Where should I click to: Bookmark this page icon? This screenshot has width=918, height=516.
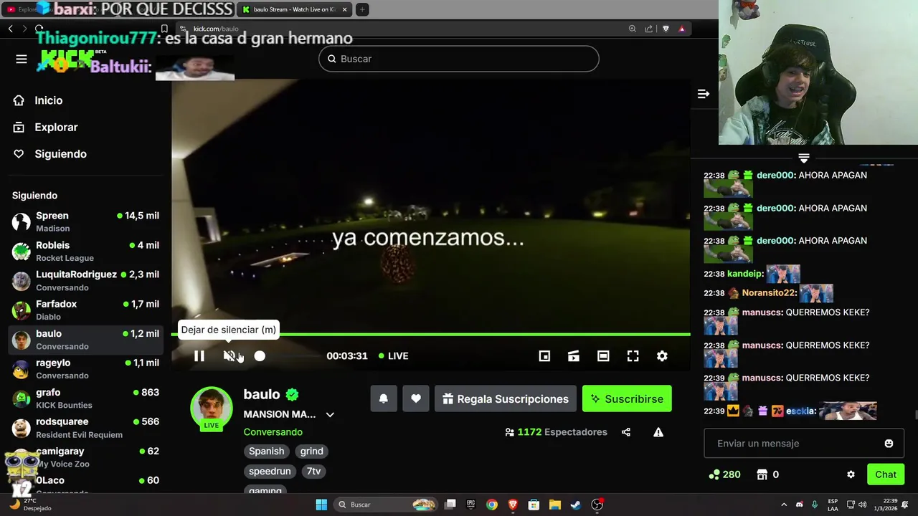point(164,29)
